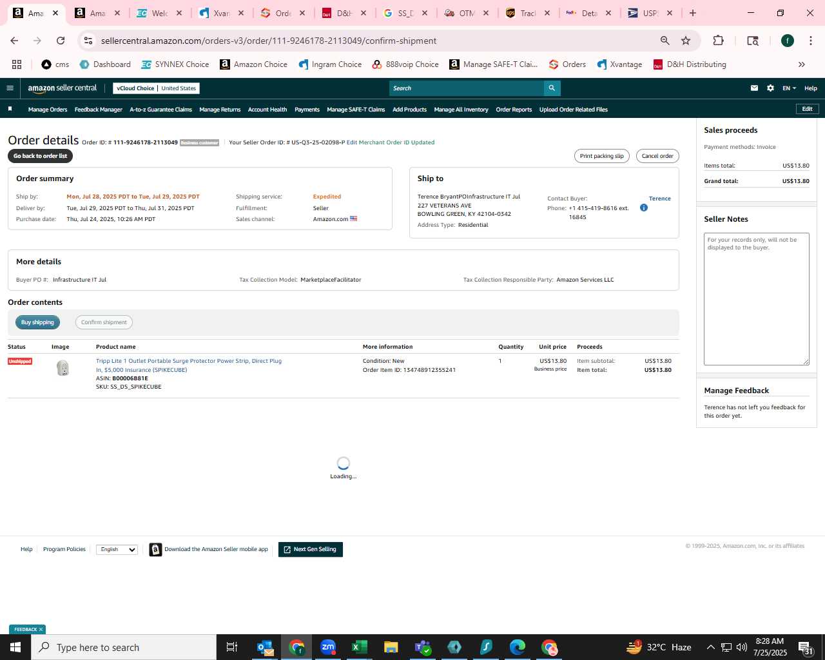Open Microsoft Teams from the taskbar
Screen dimensions: 825x660
(423, 647)
